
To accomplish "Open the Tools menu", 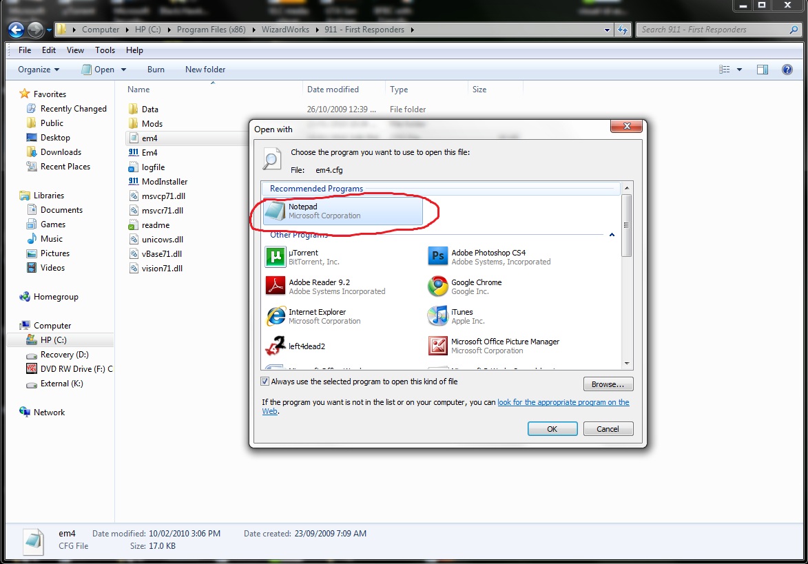I will tap(105, 50).
